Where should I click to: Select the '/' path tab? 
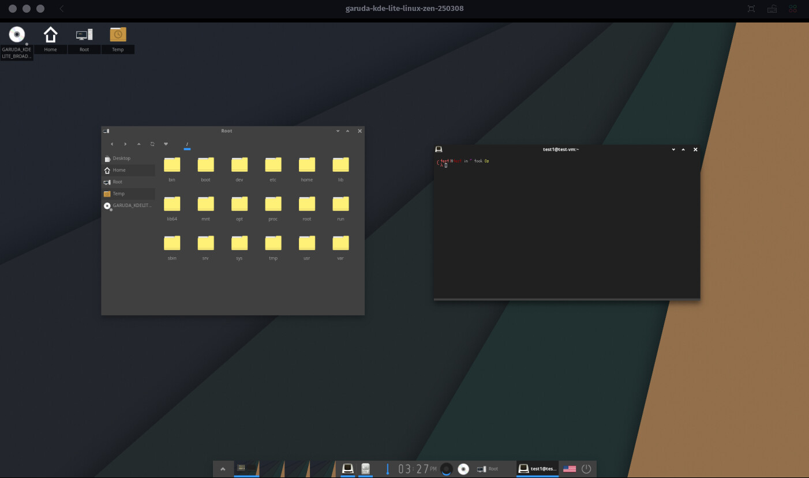(x=187, y=145)
